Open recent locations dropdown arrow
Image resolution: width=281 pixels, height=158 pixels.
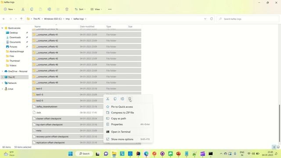(16, 19)
